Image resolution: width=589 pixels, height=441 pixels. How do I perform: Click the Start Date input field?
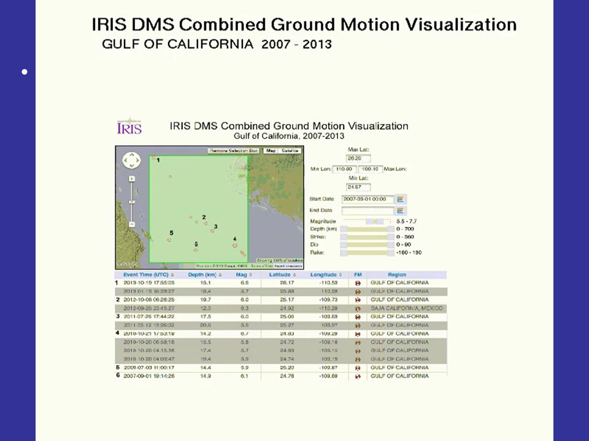point(368,200)
